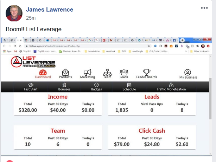This screenshot has width=216, height=162.
Task: Click Income past 30 days value $40.00
Action: click(58, 110)
